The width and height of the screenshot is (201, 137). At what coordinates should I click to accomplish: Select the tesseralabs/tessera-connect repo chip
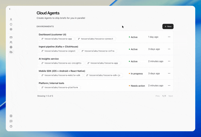(96, 39)
